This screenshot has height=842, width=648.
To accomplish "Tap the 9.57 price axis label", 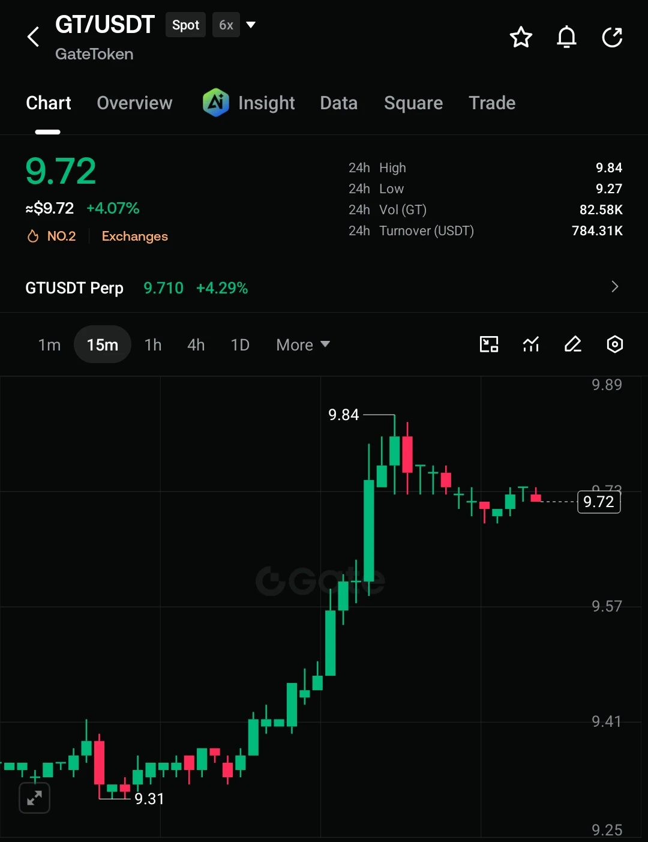I will (607, 606).
